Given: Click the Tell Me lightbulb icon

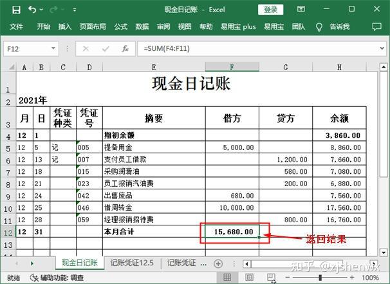Looking at the screenshot, I should [319, 27].
